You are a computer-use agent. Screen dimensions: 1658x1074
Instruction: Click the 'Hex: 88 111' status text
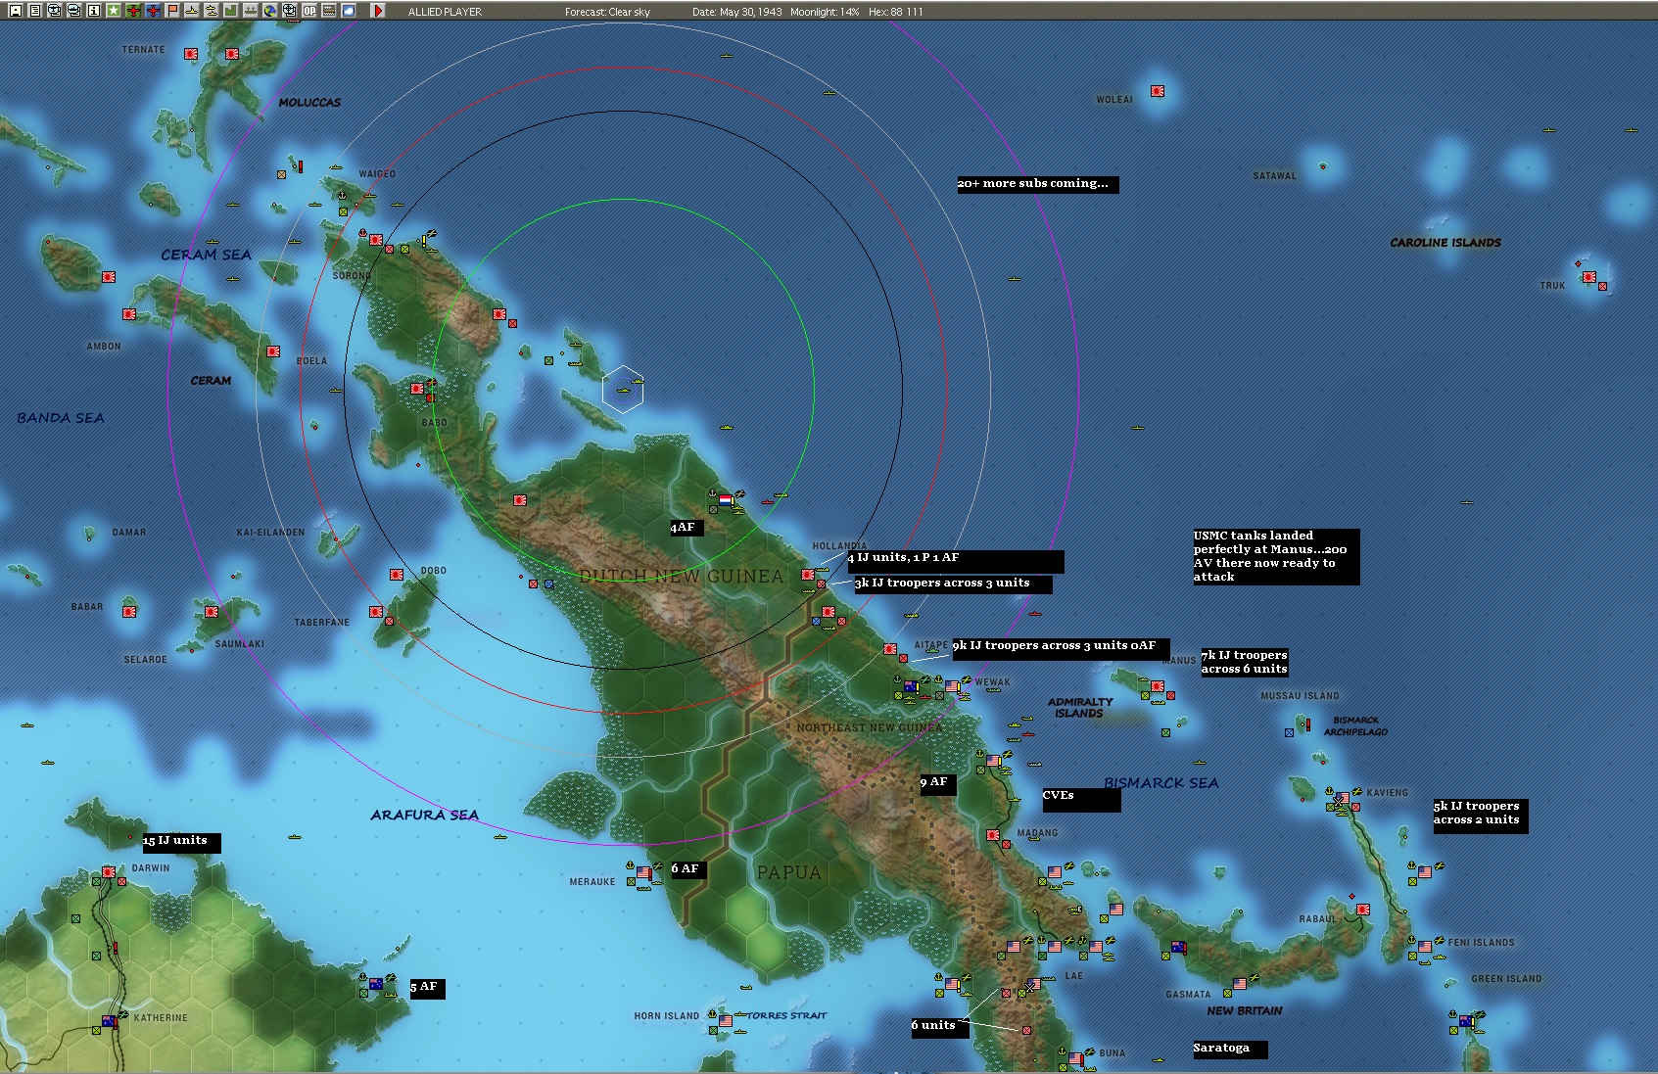[x=895, y=12]
